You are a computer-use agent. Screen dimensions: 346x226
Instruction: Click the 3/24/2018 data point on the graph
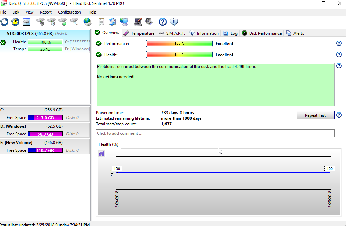click(117, 173)
